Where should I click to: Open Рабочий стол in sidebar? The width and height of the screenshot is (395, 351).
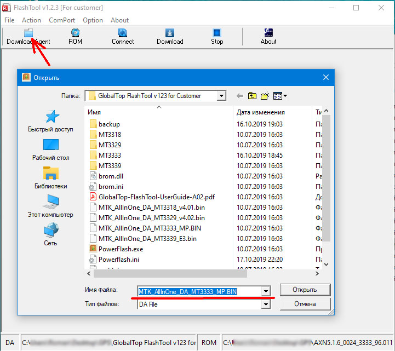[51, 149]
